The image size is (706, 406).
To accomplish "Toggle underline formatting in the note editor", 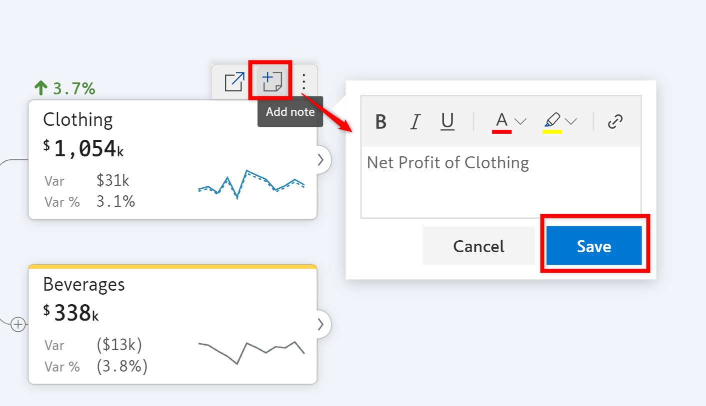I will [x=447, y=121].
